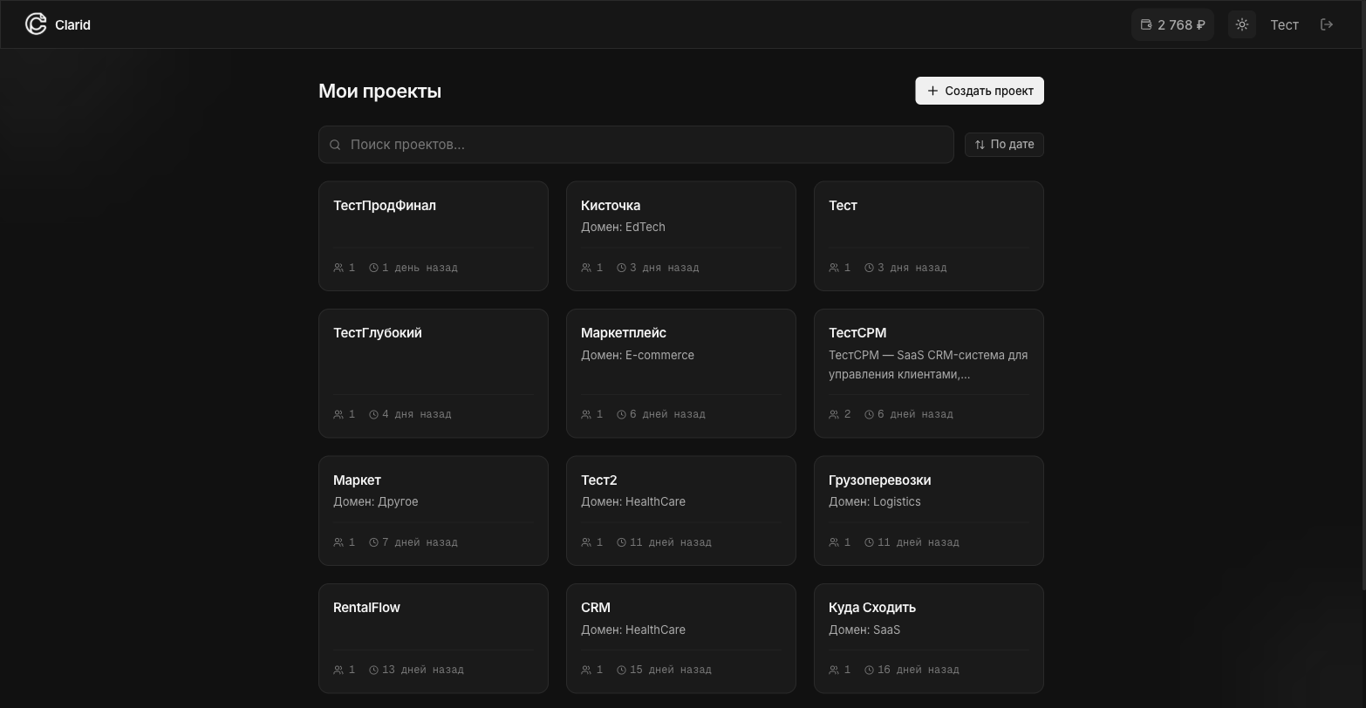Click the Поиск проектов search field

[x=611, y=145]
